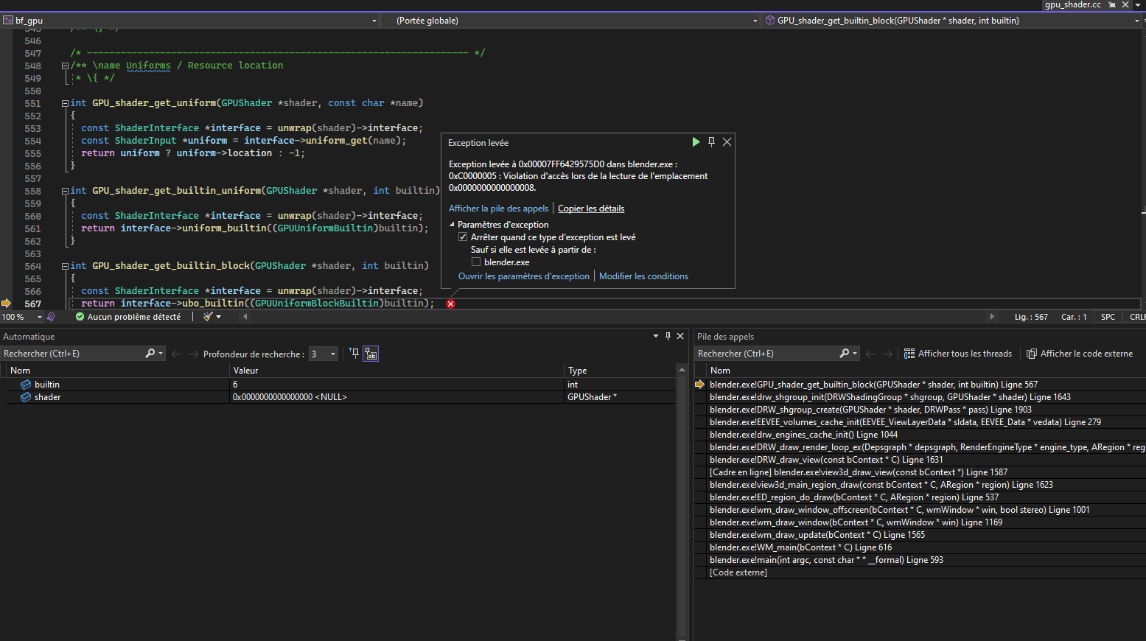The image size is (1146, 641).
Task: Click the highlighted pinned-values icon in Automatique toolbar
Action: click(371, 354)
